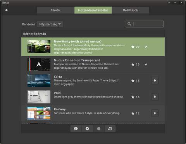Switch to the Témák tab
This screenshot has width=186, height=144.
(x=55, y=10)
